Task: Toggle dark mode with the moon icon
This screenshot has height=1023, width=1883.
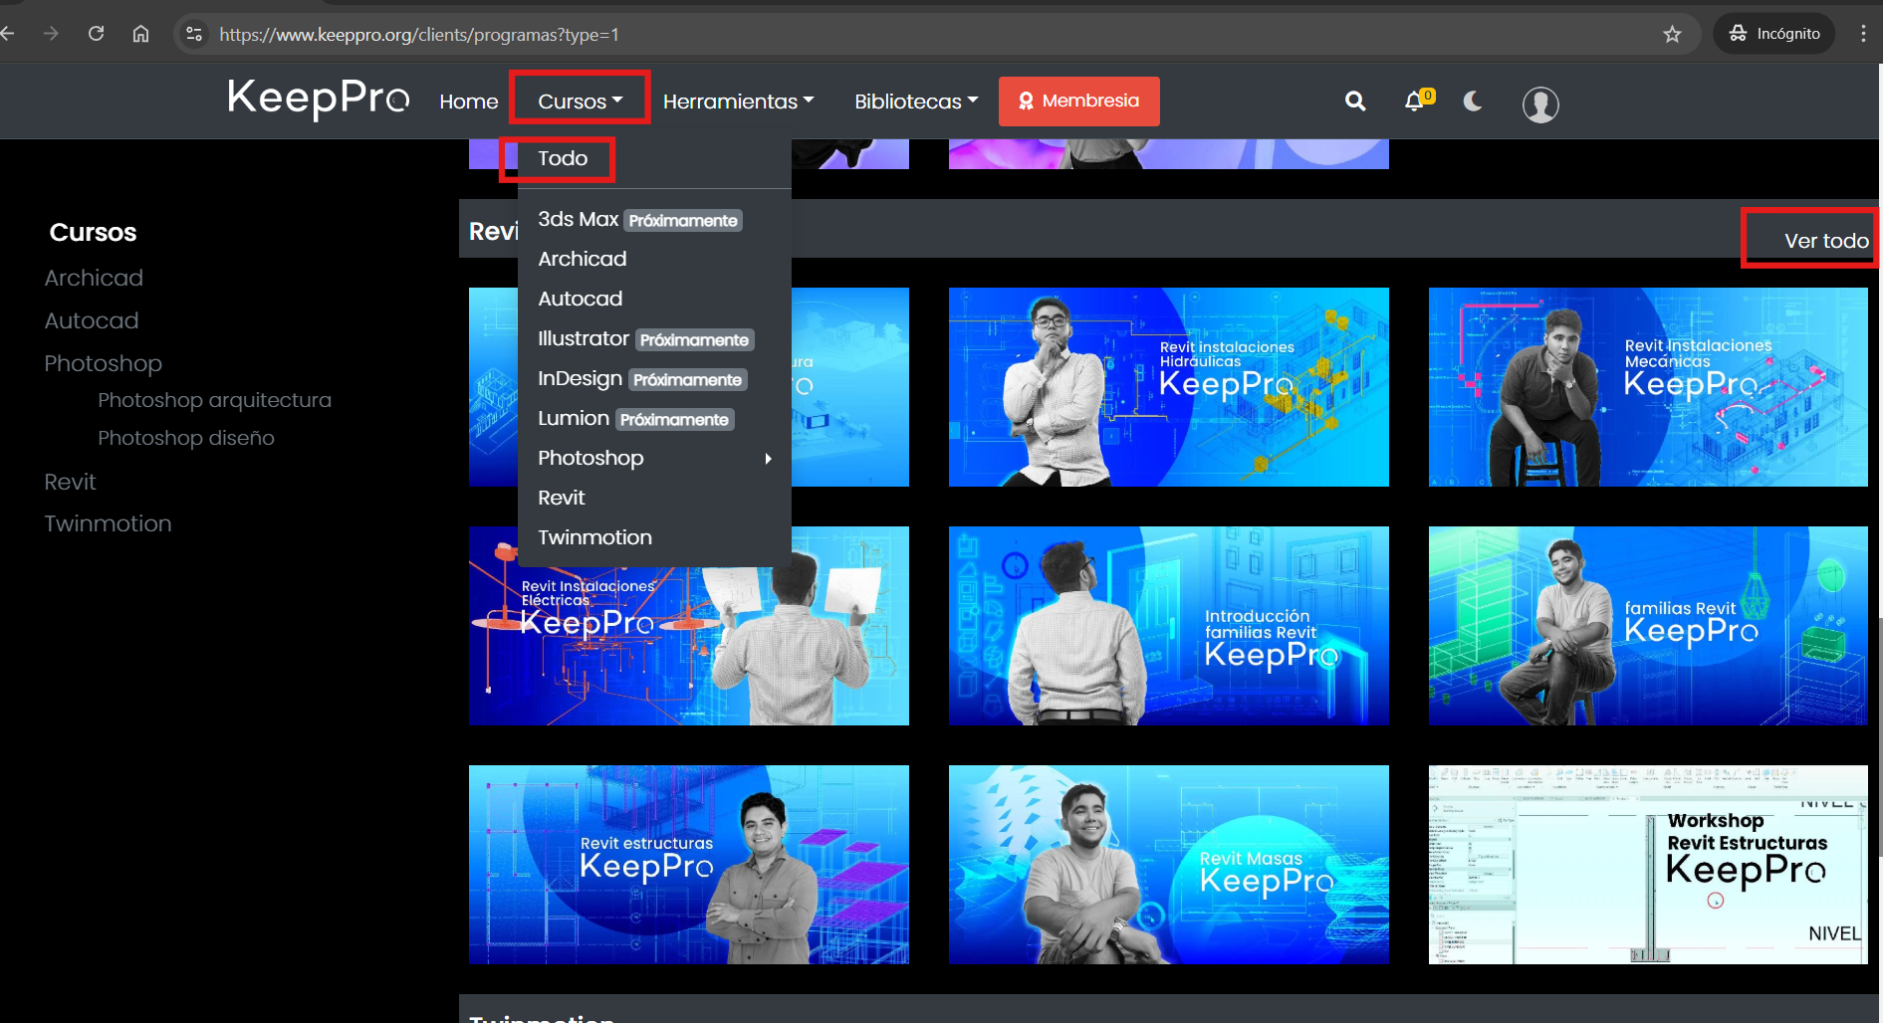Action: pos(1473,101)
